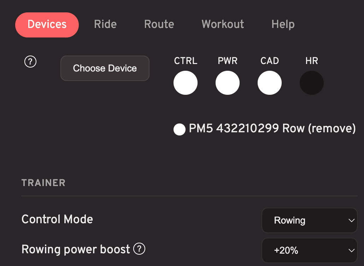Remove the PM5 432210299 Row device
Image resolution: width=364 pixels, height=266 pixels.
332,128
